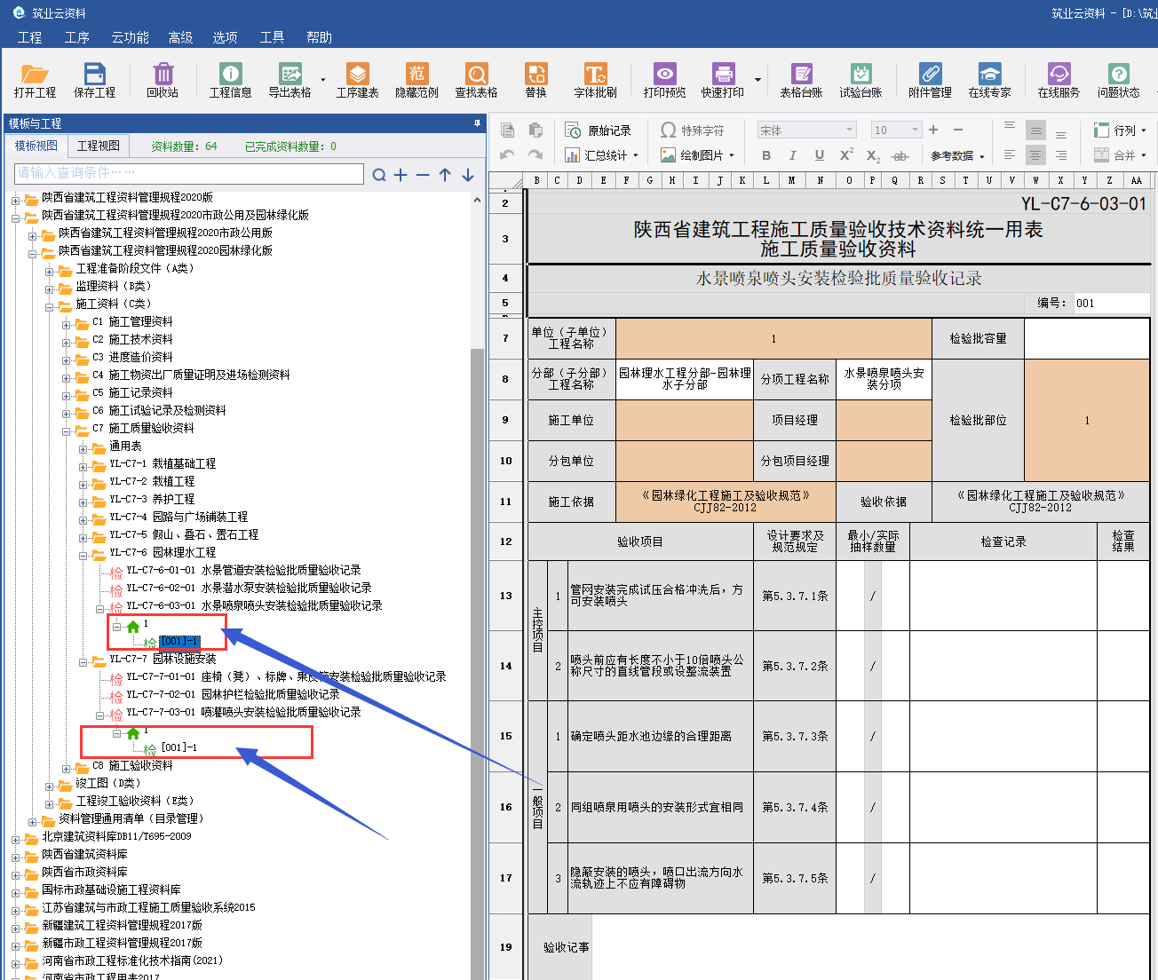Click the 检验批容量 empty value cell
Viewport: 1158px width, 980px height.
1088,338
